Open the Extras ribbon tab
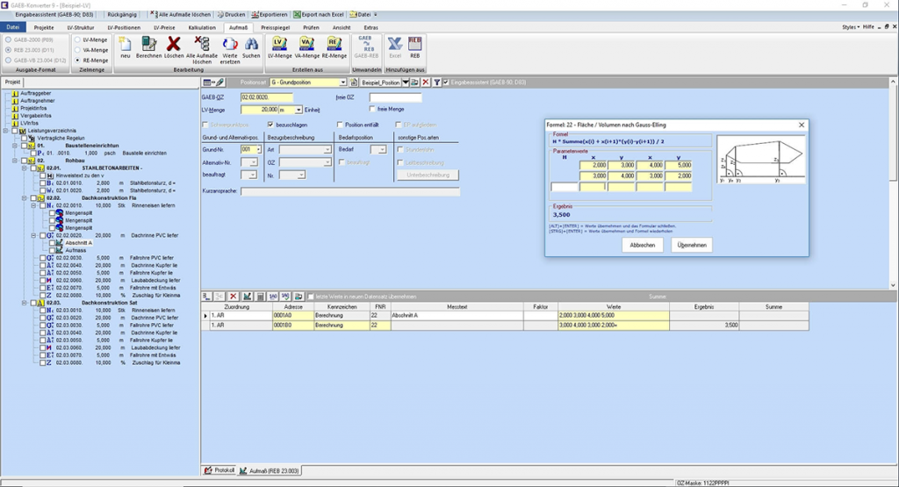This screenshot has width=899, height=487. click(371, 27)
